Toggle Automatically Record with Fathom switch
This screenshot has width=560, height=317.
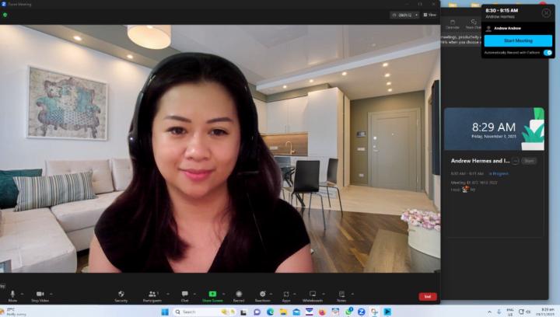tap(548, 53)
